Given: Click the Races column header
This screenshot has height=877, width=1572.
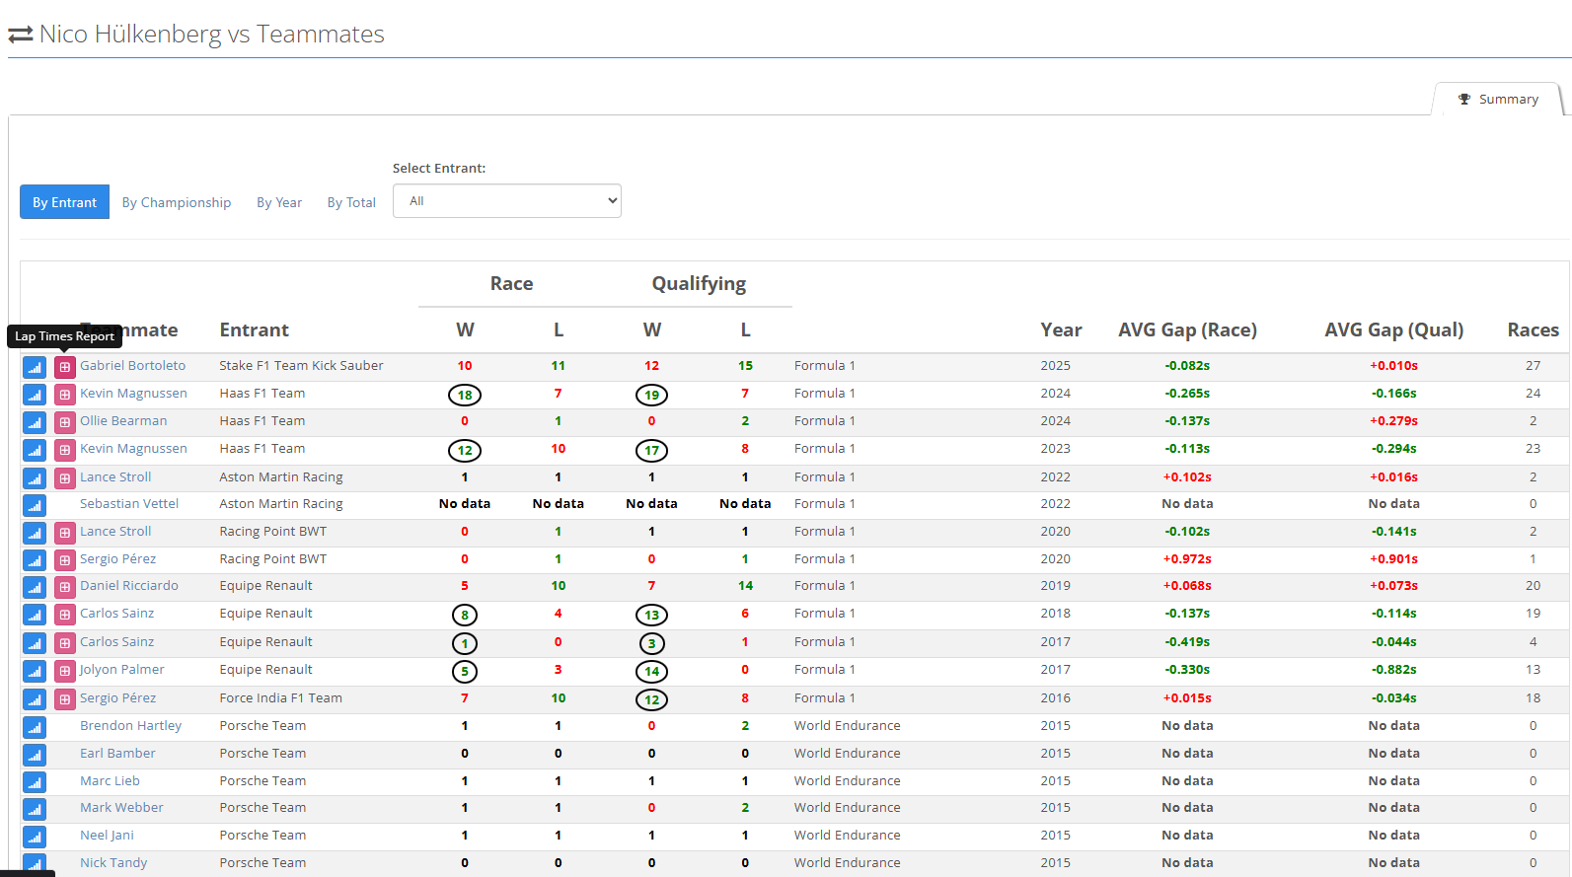Looking at the screenshot, I should pyautogui.click(x=1533, y=330).
